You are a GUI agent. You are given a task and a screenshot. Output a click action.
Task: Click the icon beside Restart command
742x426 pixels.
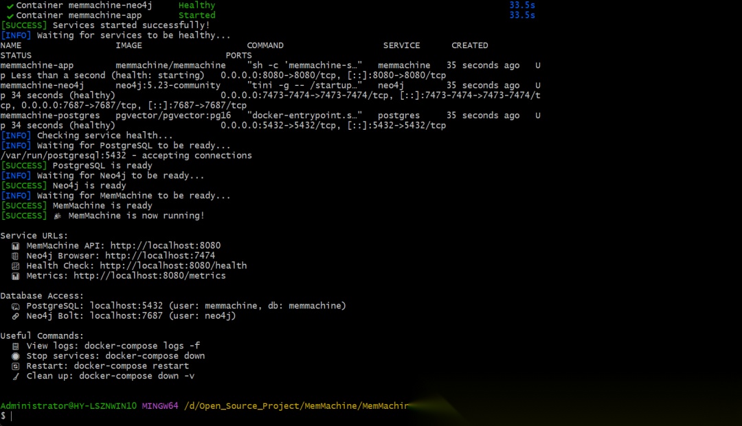tap(16, 366)
